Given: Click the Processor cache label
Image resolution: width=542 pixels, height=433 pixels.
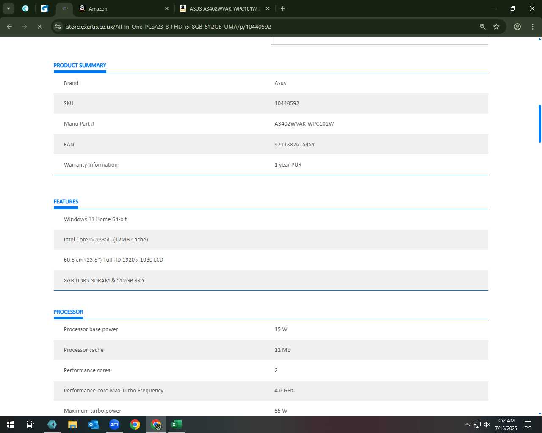Looking at the screenshot, I should [x=83, y=350].
